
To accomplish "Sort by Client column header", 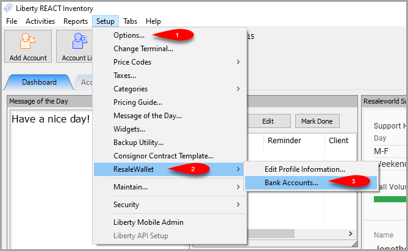I will click(340, 141).
